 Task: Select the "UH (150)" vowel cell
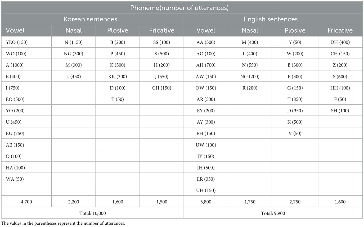pyautogui.click(x=206, y=190)
